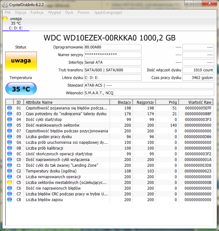Click the status orb for attribute C4

click(10, 177)
